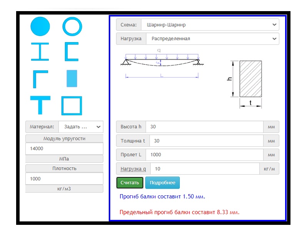This screenshot has height=244, width=307.
Task: Select the Пролет L input field
Action: coord(204,155)
